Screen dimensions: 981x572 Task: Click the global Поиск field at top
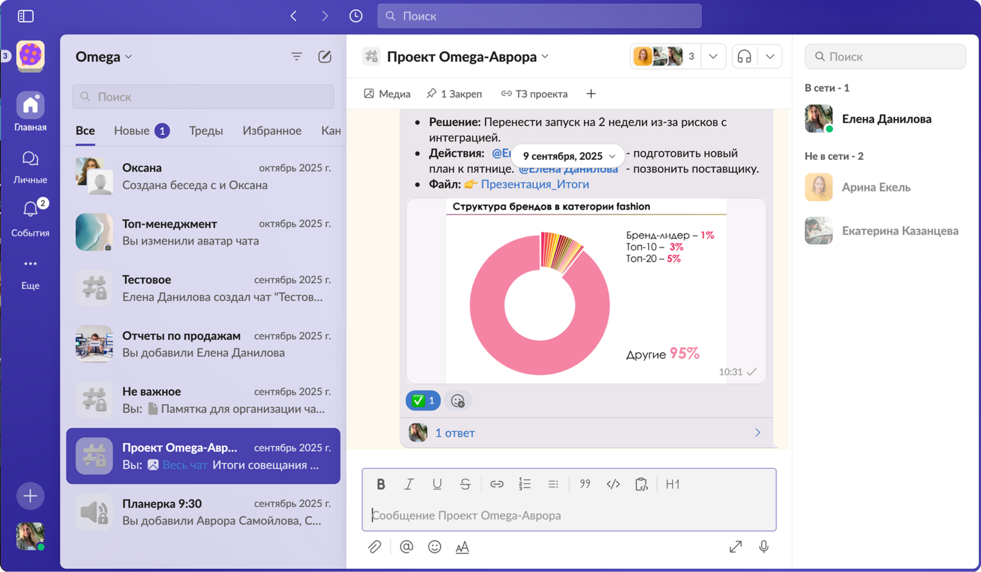click(x=540, y=16)
